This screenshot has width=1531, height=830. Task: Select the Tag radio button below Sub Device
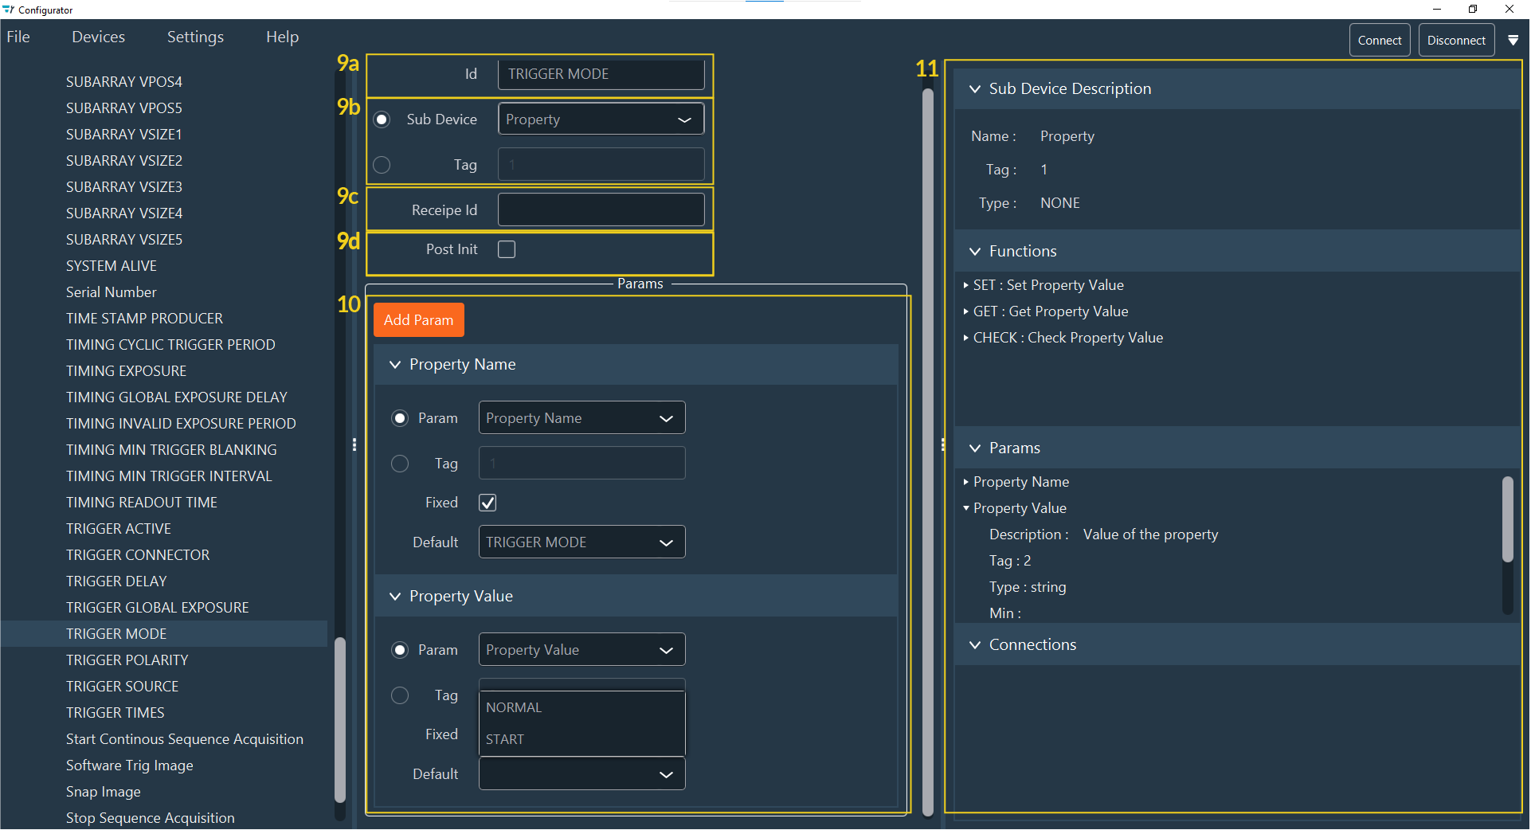[x=382, y=165]
